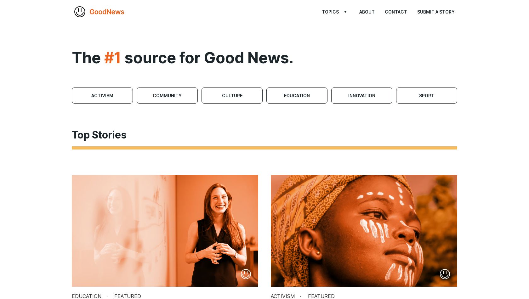Open the smiling teacher story image
Image resolution: width=529 pixels, height=299 pixels.
pos(165,231)
